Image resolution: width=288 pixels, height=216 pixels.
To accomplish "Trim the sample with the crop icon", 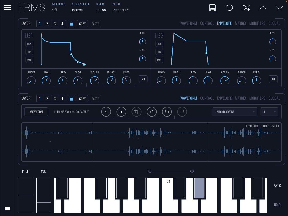I will 137,111.
